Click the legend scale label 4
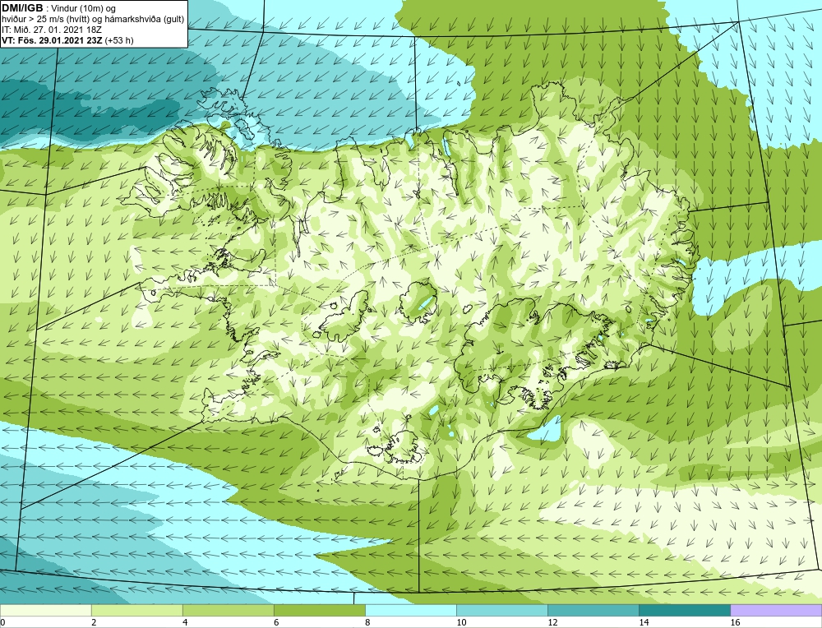This screenshot has width=822, height=628. coord(185,622)
